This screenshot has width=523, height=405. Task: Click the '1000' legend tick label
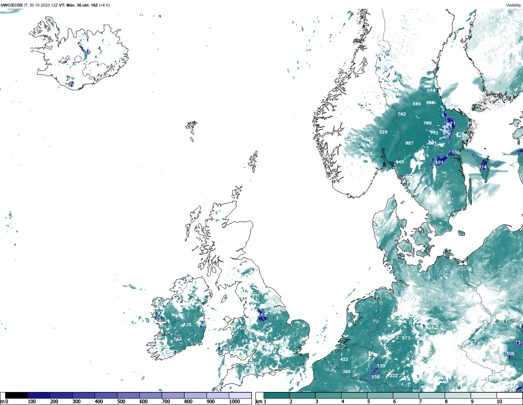235,402
